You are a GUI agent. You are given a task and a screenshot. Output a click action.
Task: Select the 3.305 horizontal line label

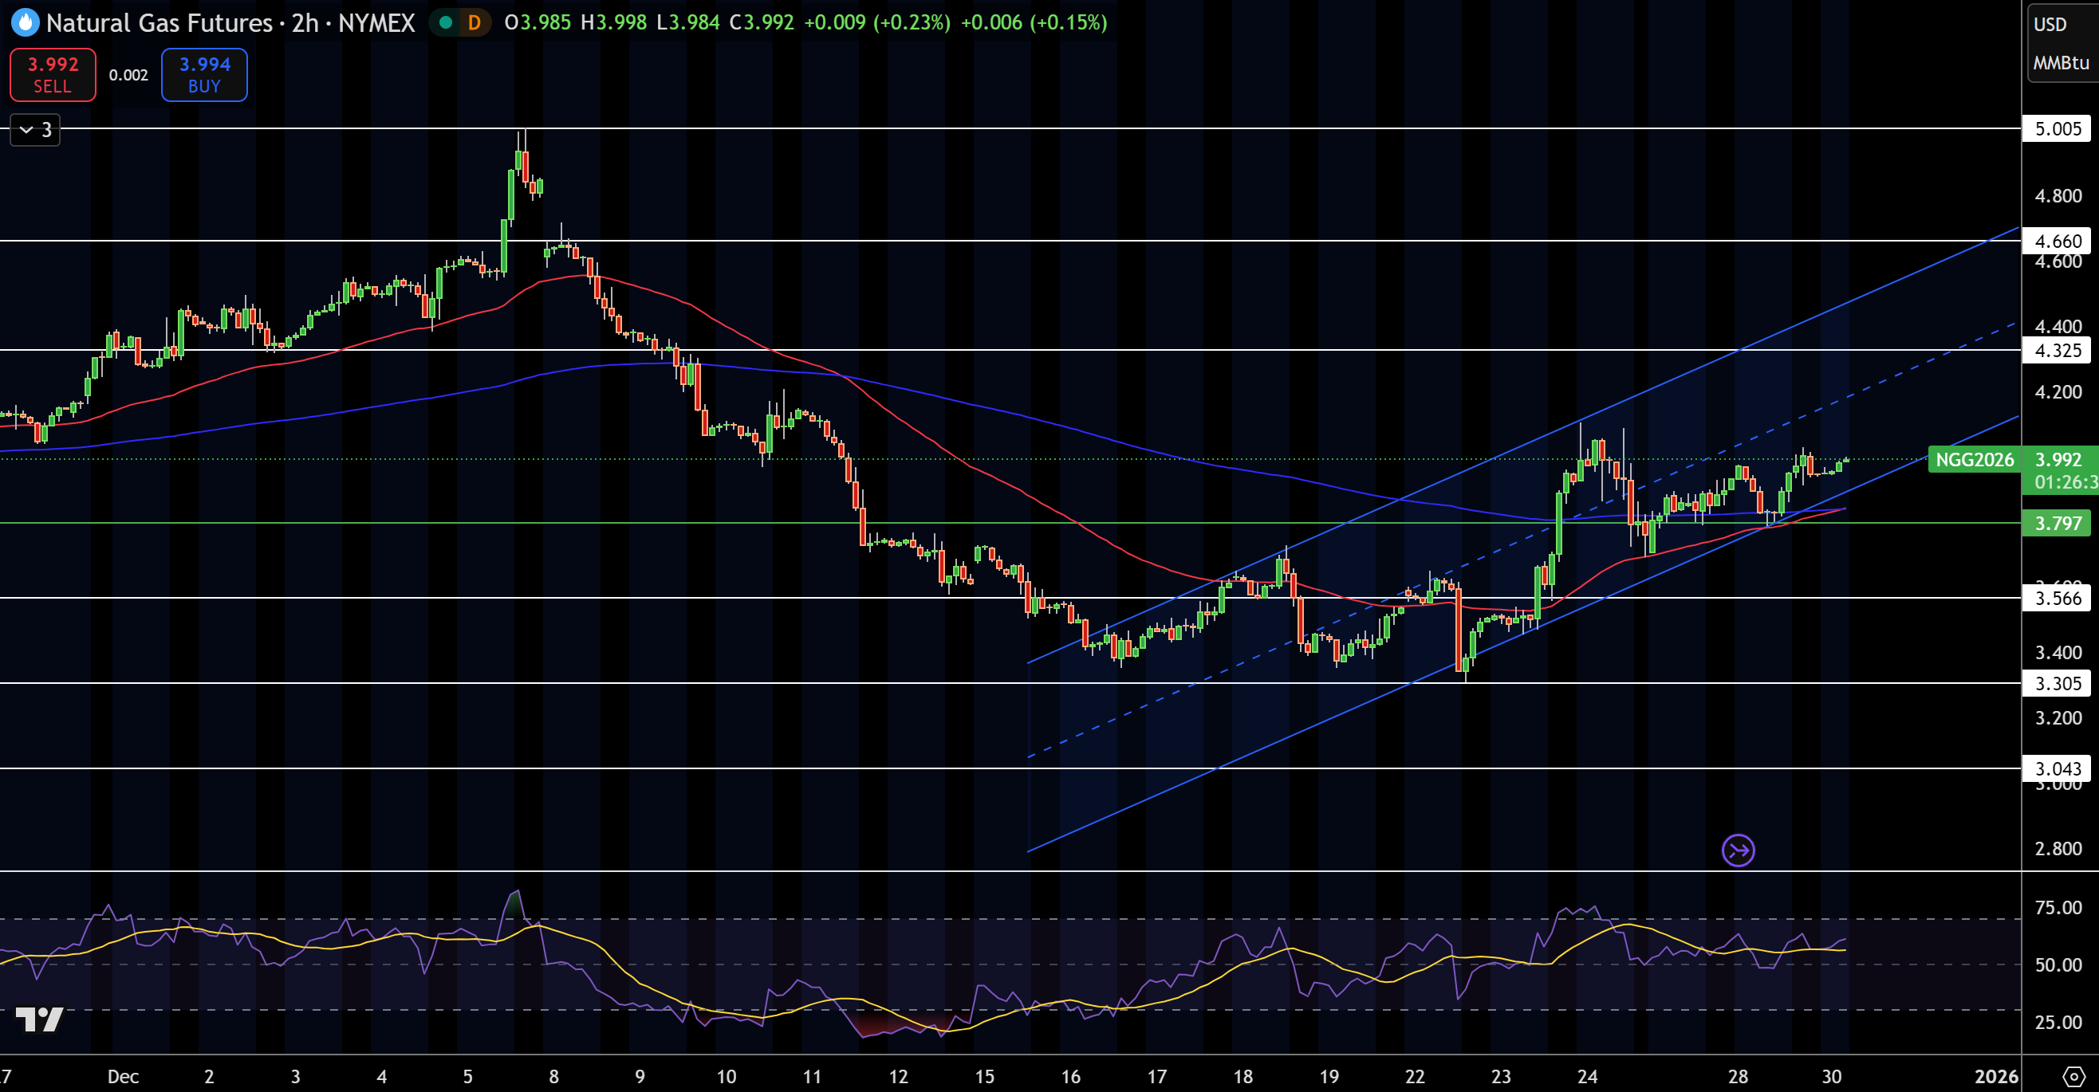(2058, 683)
